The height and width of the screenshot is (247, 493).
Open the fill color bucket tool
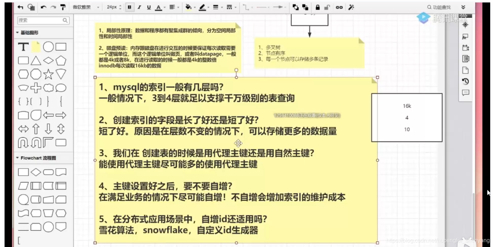click(x=189, y=7)
